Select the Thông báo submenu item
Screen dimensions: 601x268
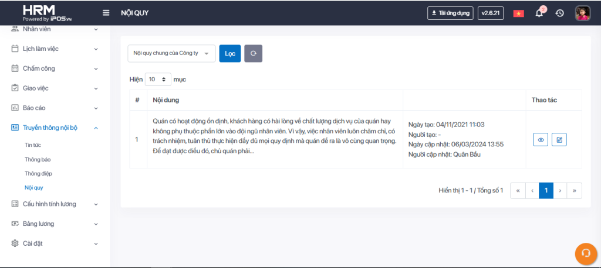[37, 159]
